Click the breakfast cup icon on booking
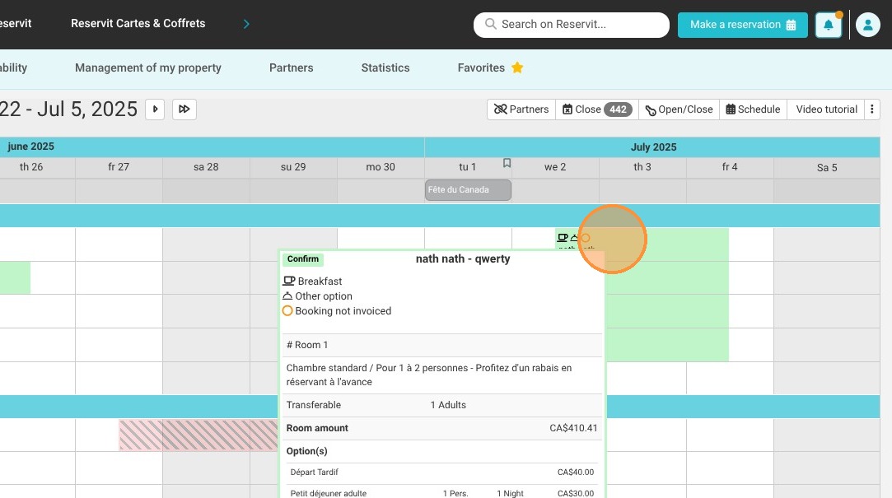 pyautogui.click(x=562, y=238)
